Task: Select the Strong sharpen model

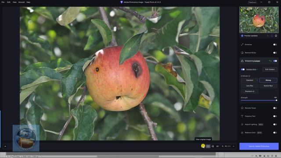Action: (268, 80)
